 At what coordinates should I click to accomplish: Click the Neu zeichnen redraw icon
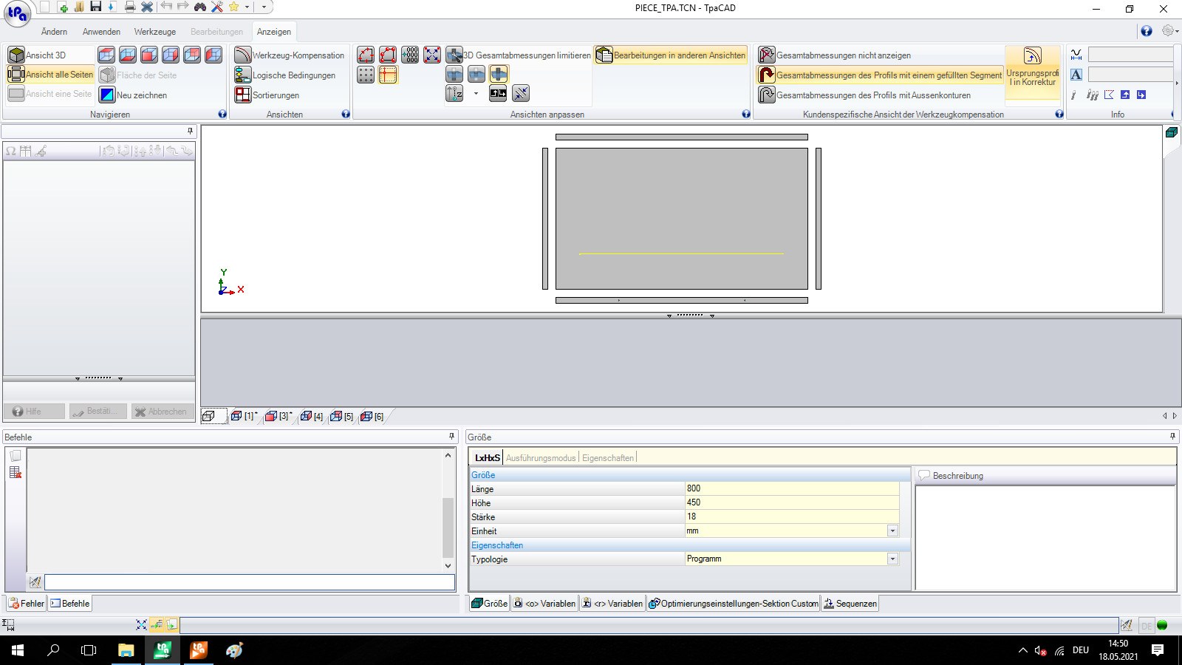[x=107, y=95]
